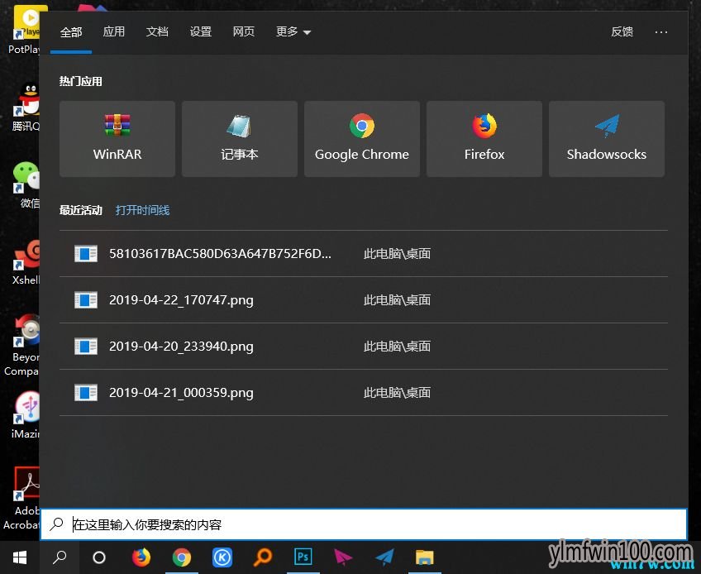The width and height of the screenshot is (701, 574).
Task: Open recent file 58103617BAC580D63A647B752F6D...
Action: 364,254
